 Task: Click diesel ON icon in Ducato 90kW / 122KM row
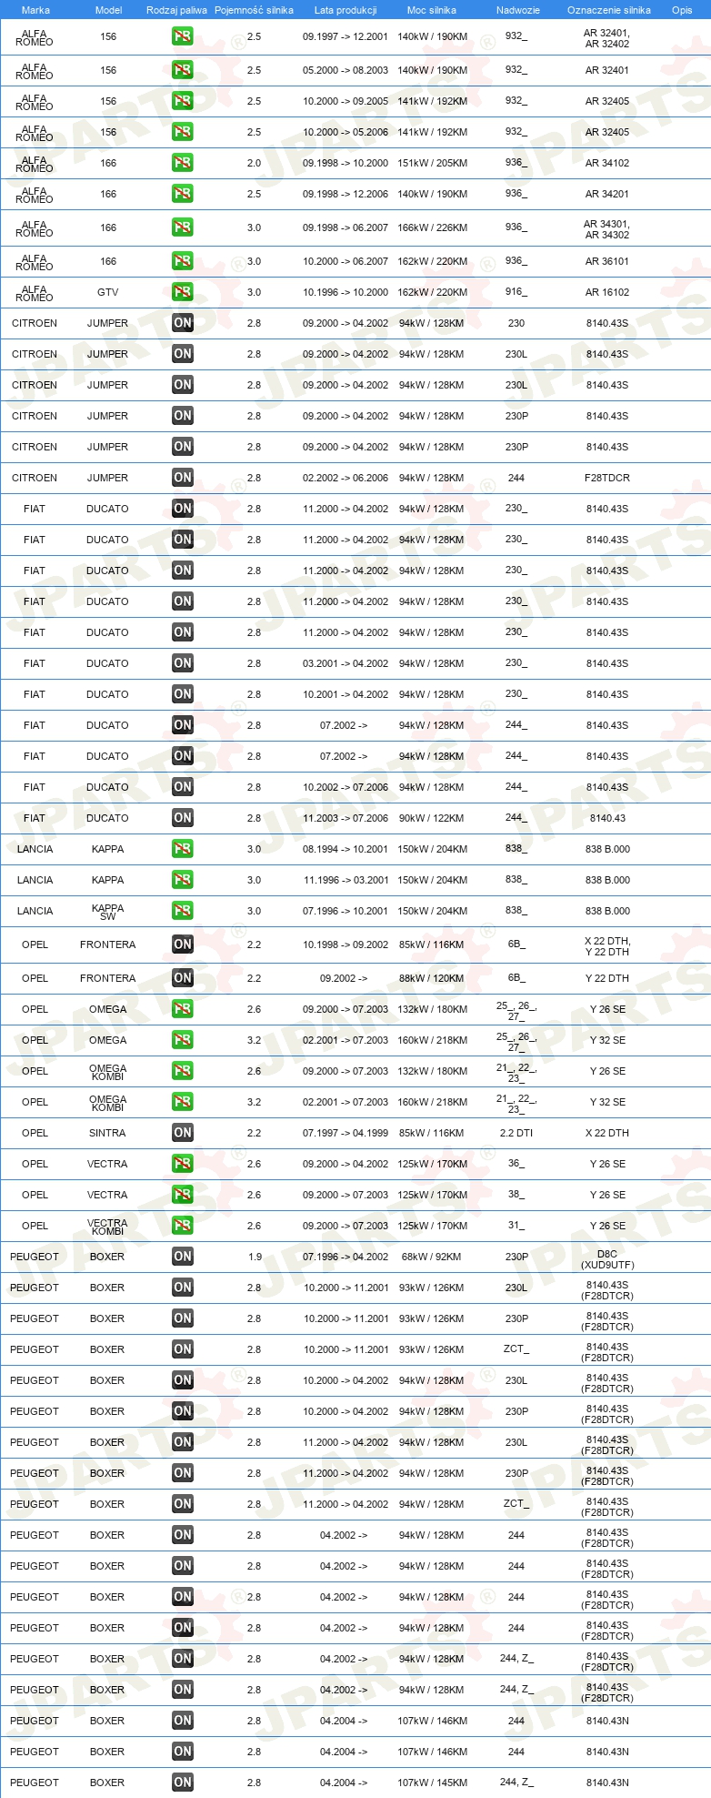point(183,818)
